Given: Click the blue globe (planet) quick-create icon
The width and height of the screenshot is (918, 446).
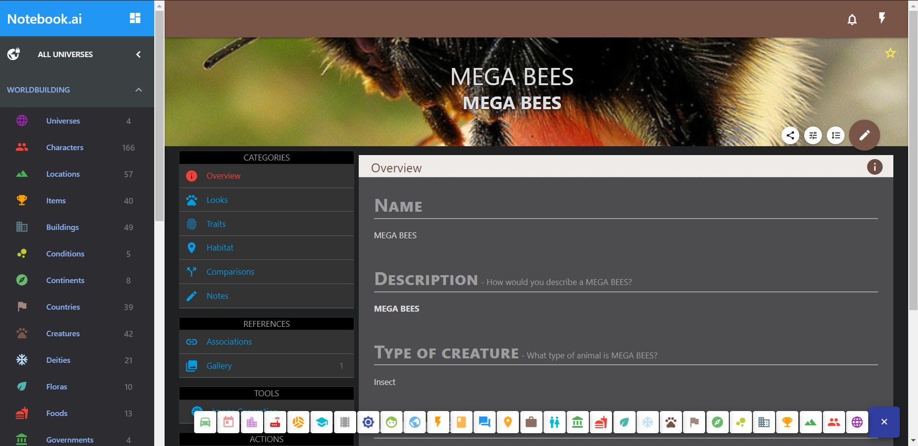Looking at the screenshot, I should [415, 422].
